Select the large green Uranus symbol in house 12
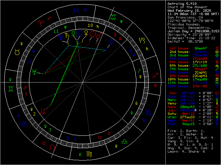This screenshot has width=221, height=165. [35, 72]
